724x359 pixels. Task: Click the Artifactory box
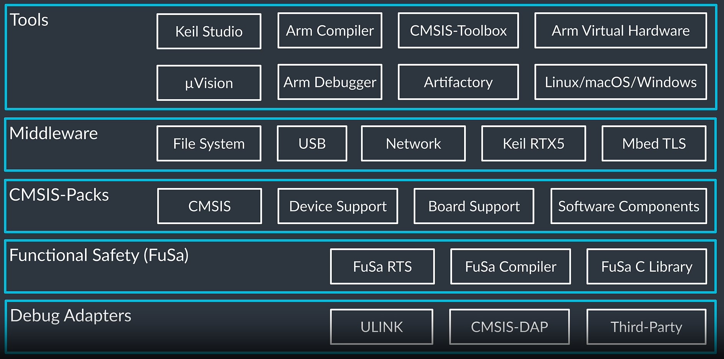(458, 82)
